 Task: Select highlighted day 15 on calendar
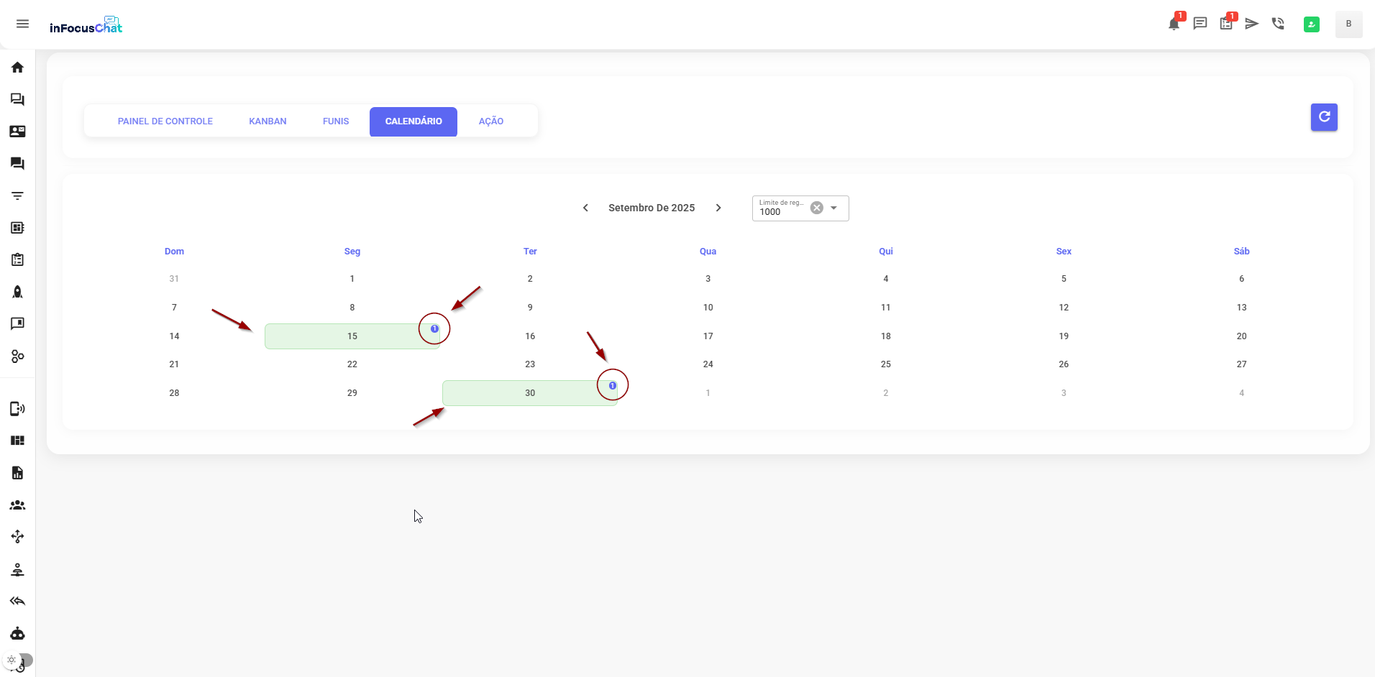[x=352, y=336]
